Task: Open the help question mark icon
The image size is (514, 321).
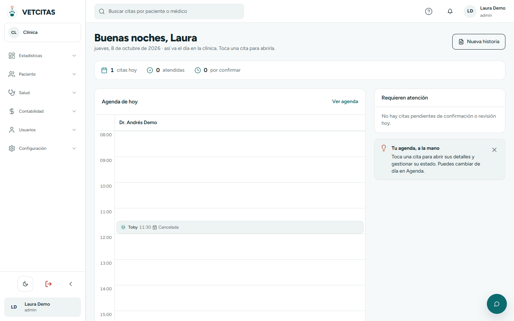Action: coord(429,11)
